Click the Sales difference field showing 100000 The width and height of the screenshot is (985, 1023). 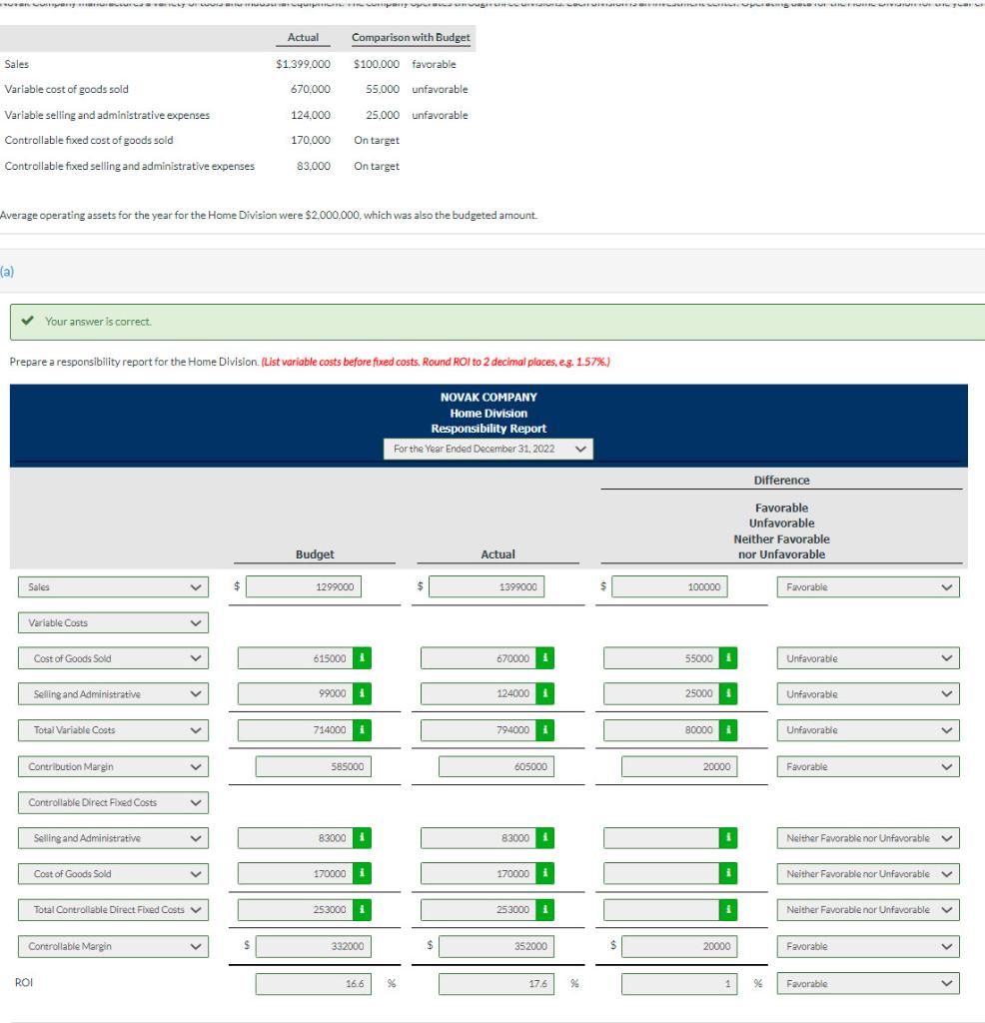pyautogui.click(x=670, y=586)
